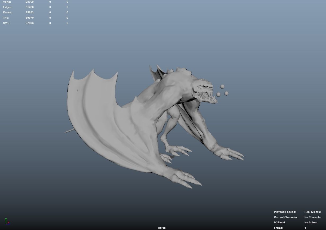Click the 'UVs:' heads-up label
The height and width of the screenshot is (230, 326).
coord(6,23)
